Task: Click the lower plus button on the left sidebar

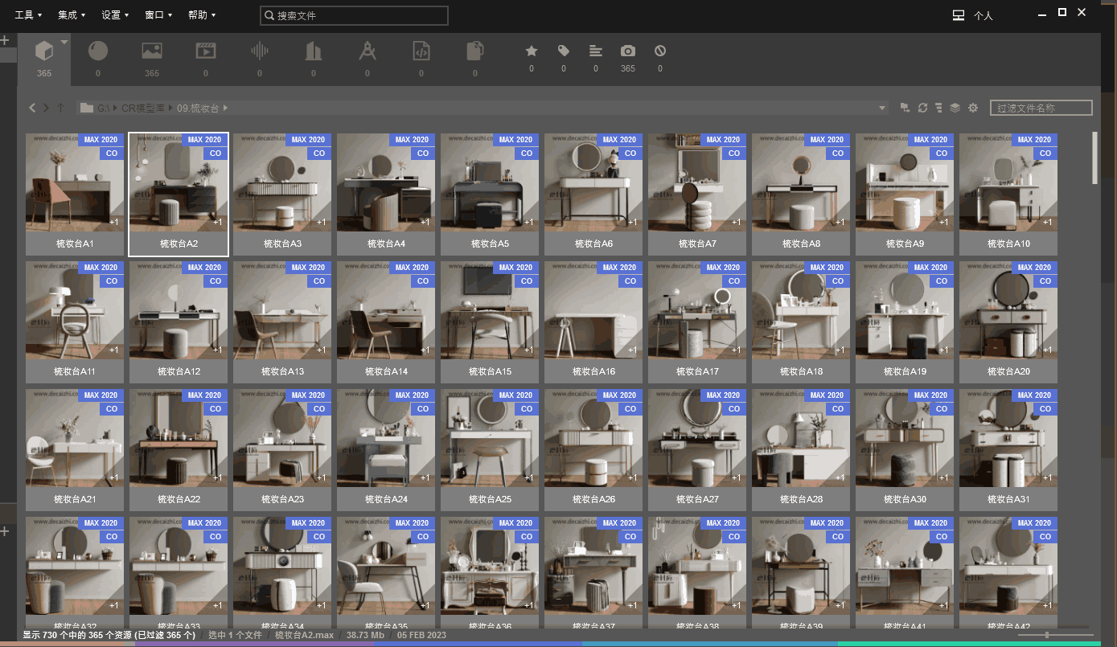Action: tap(4, 531)
